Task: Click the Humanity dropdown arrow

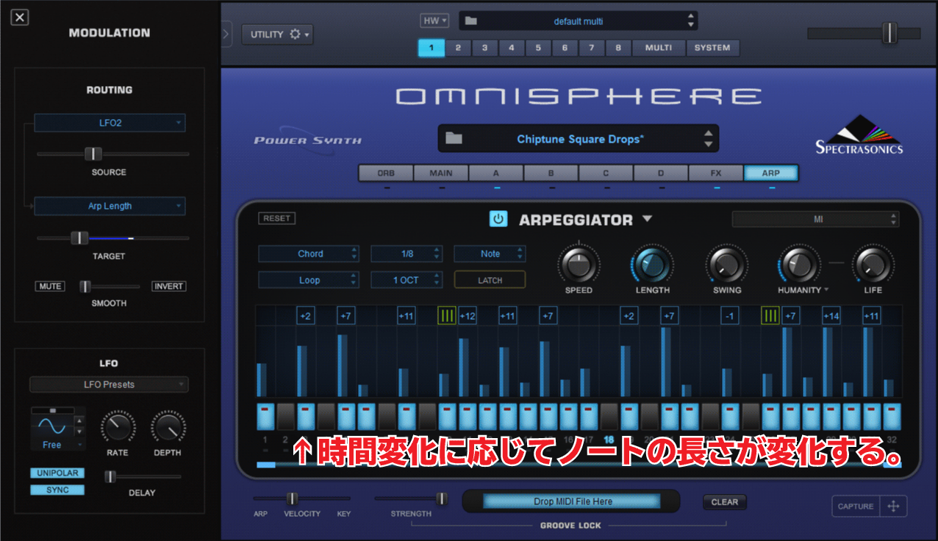Action: [x=826, y=290]
